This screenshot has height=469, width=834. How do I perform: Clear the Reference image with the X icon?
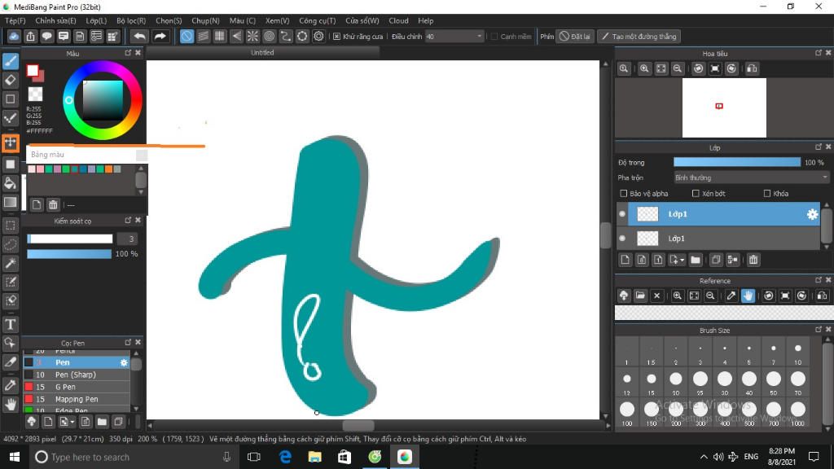656,296
